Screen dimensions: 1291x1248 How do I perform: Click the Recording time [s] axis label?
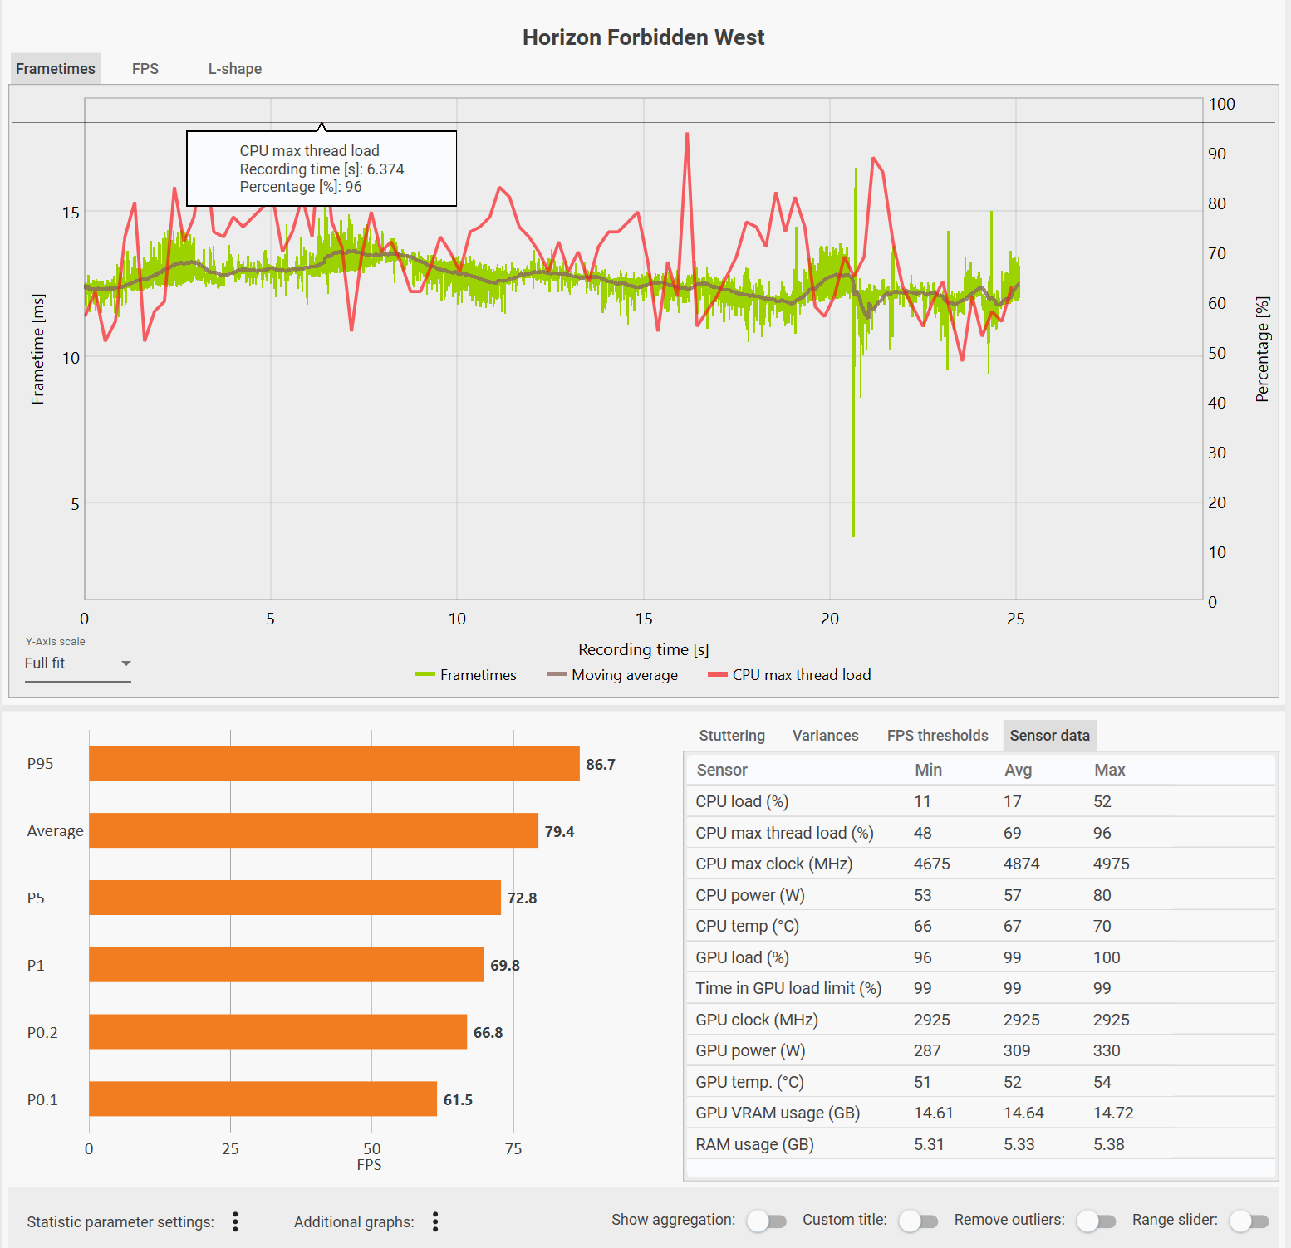[644, 649]
